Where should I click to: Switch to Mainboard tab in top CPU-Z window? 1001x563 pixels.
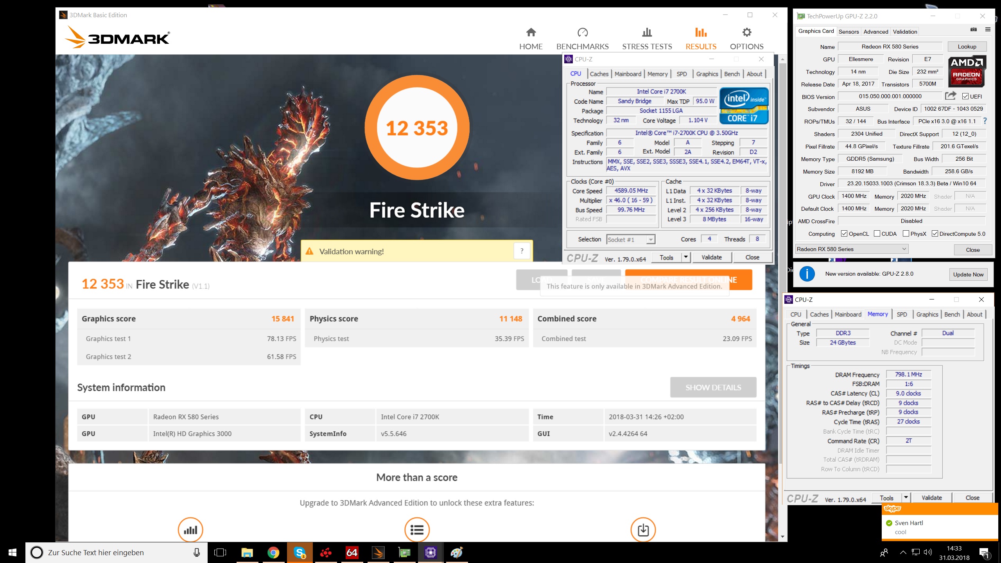(628, 74)
